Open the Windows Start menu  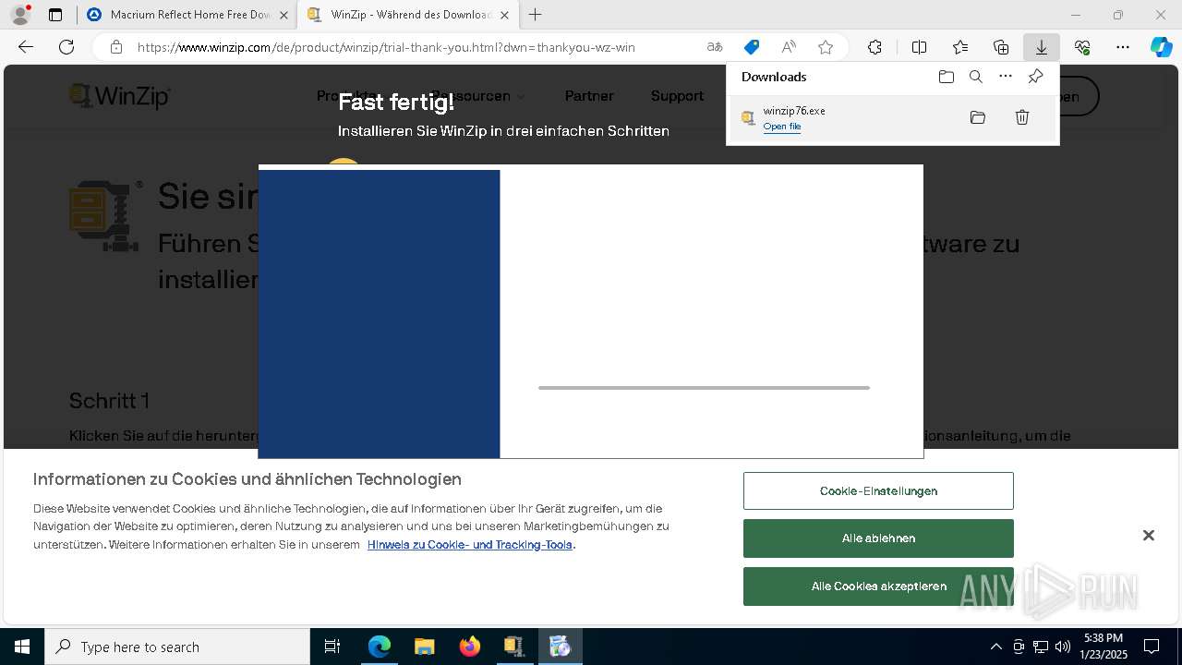coord(22,647)
